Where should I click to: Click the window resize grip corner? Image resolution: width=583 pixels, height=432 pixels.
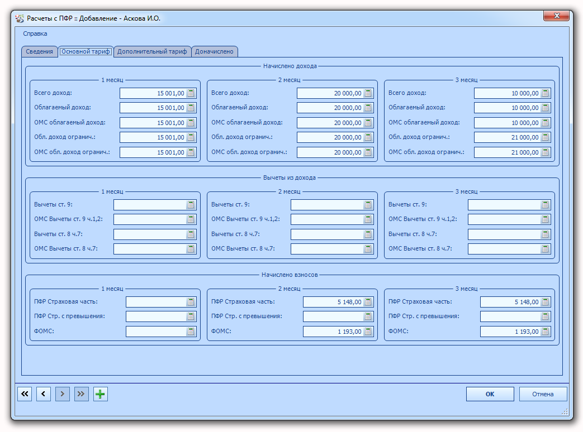click(565, 411)
